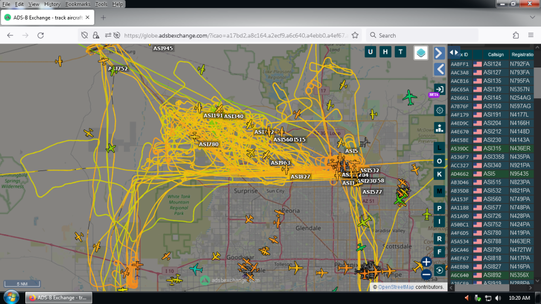Switch to ADS-B Exchange tab

[x=48, y=17]
